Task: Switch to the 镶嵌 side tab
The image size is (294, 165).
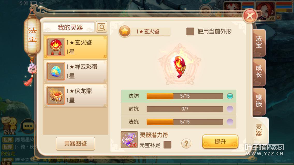Action: point(259,101)
